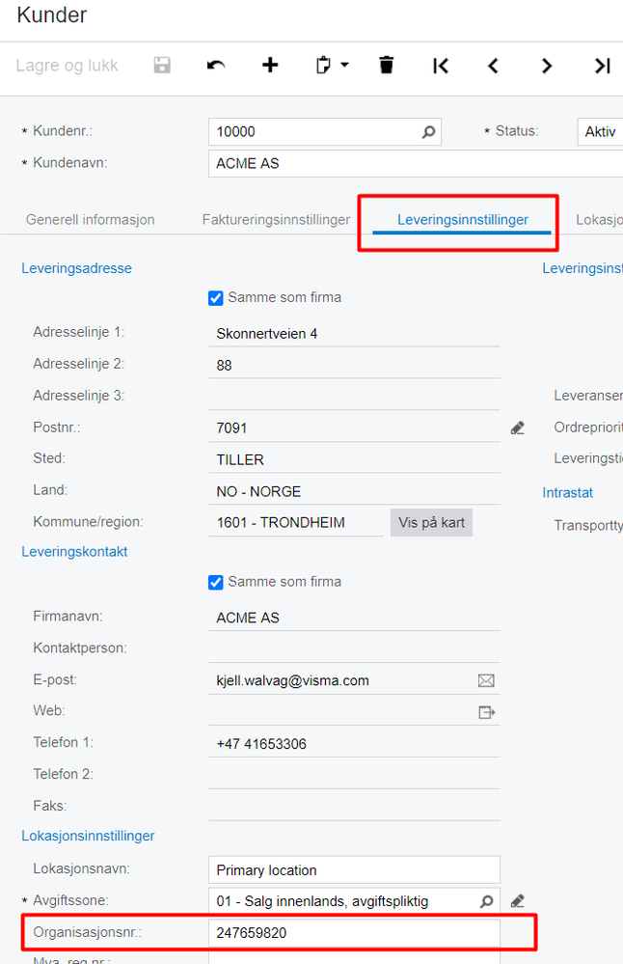Switch to Generell informasjon tab
623x964 pixels.
pyautogui.click(x=91, y=219)
